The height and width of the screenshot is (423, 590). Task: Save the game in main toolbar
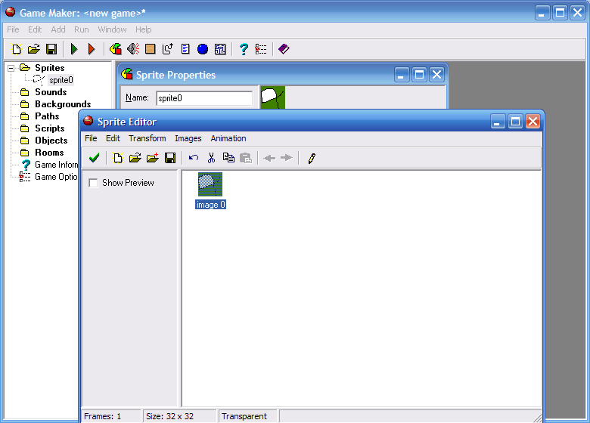[x=51, y=49]
